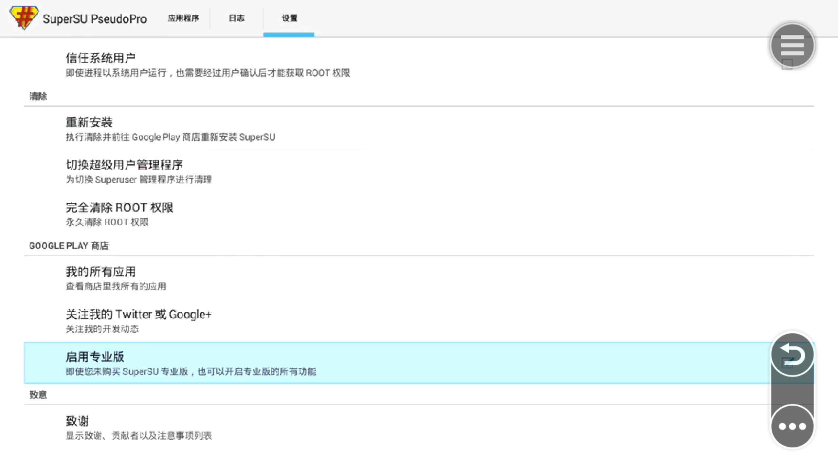Select the 重新安装 option
The width and height of the screenshot is (838, 460).
click(419, 129)
